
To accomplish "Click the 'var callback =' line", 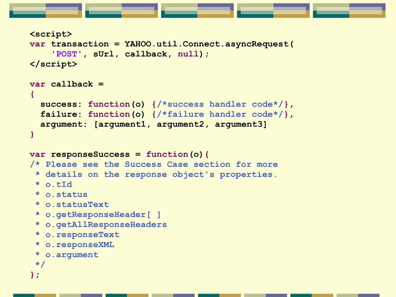I will coord(67,84).
